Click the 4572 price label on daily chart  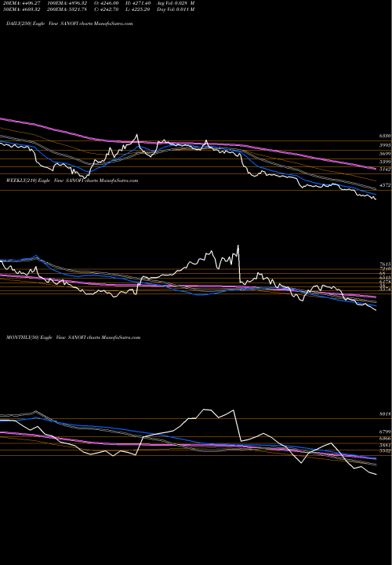(x=385, y=185)
